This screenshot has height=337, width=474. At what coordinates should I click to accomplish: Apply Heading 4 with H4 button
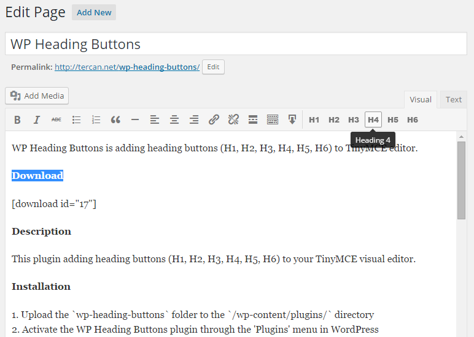point(373,119)
